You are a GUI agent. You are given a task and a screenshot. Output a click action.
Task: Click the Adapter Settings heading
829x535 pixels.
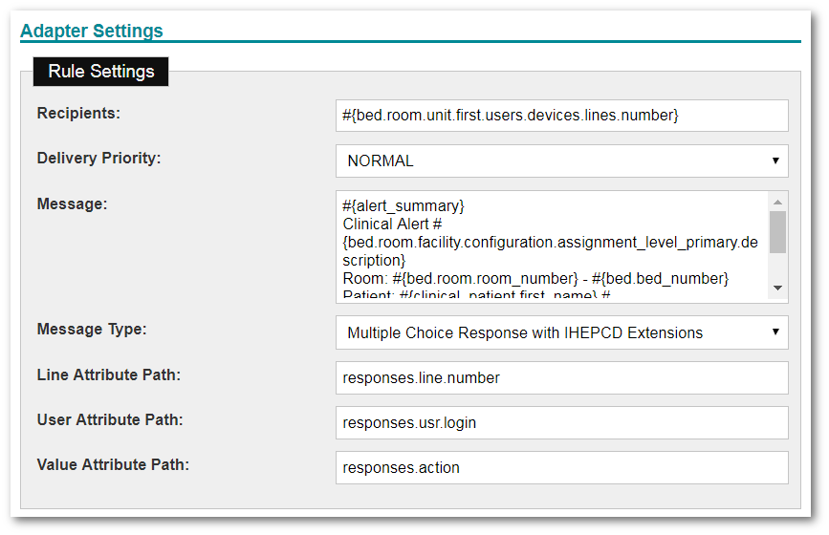coord(92,31)
